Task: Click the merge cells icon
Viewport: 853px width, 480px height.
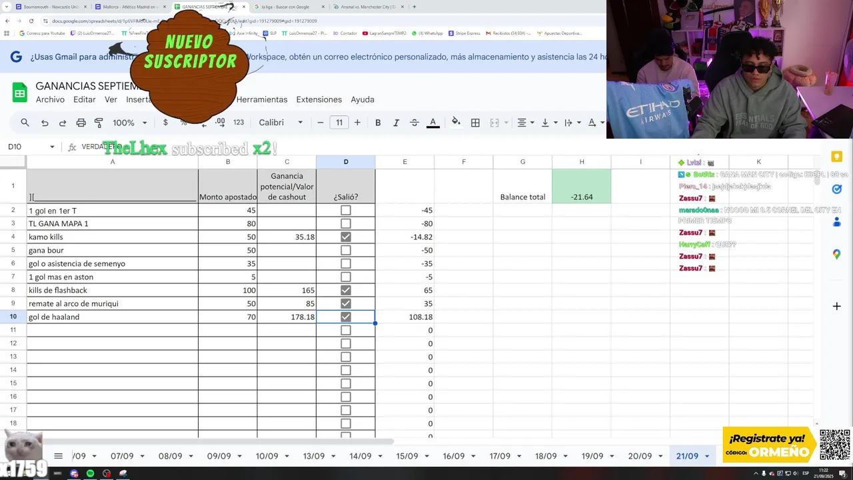Action: pos(494,123)
